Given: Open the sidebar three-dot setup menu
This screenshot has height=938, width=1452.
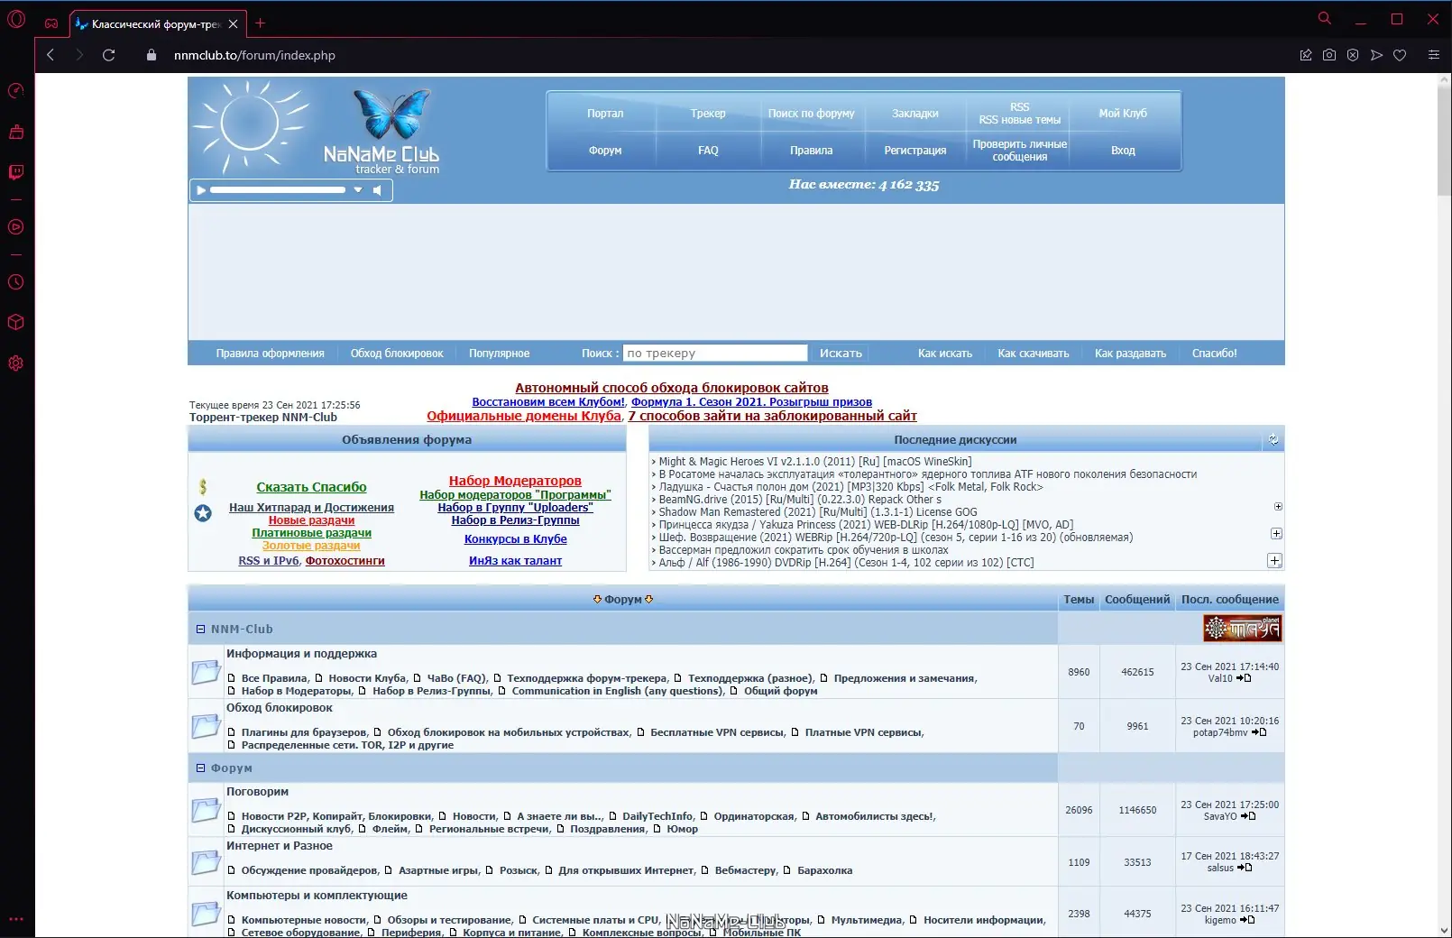Looking at the screenshot, I should pos(16,920).
